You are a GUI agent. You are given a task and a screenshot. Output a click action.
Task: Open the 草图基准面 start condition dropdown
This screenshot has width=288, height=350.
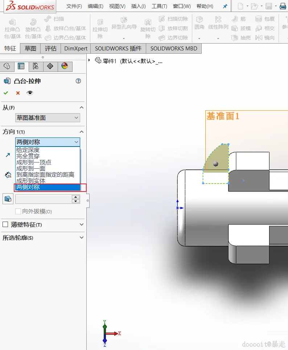point(48,118)
